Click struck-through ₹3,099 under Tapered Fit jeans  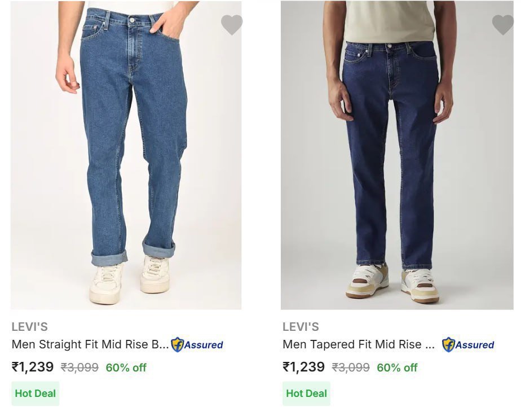tap(351, 368)
